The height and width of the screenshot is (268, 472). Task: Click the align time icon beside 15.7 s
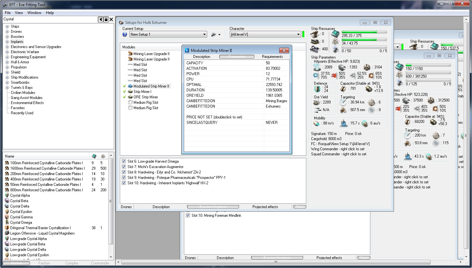click(344, 123)
